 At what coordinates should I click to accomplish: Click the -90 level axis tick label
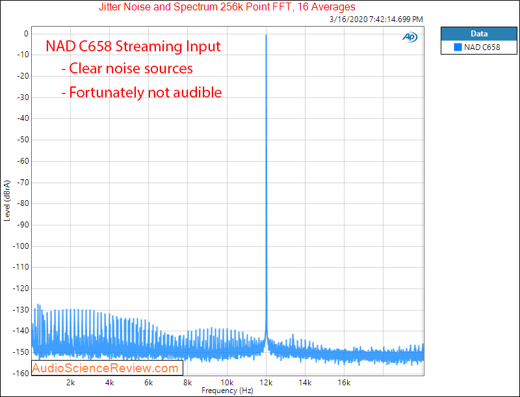pyautogui.click(x=23, y=225)
